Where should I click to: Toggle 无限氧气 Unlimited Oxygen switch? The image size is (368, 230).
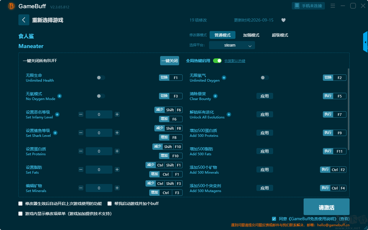[x=265, y=78]
